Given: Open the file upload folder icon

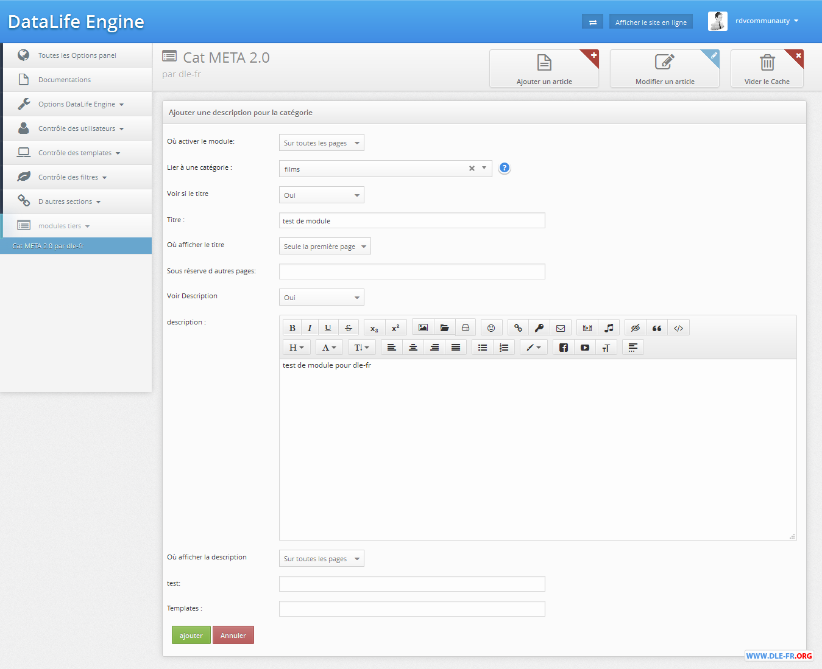Looking at the screenshot, I should [444, 328].
